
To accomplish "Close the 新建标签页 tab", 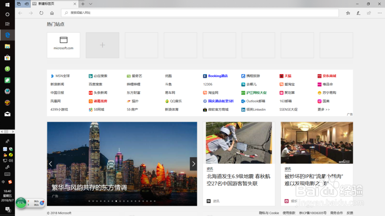I will pos(75,4).
